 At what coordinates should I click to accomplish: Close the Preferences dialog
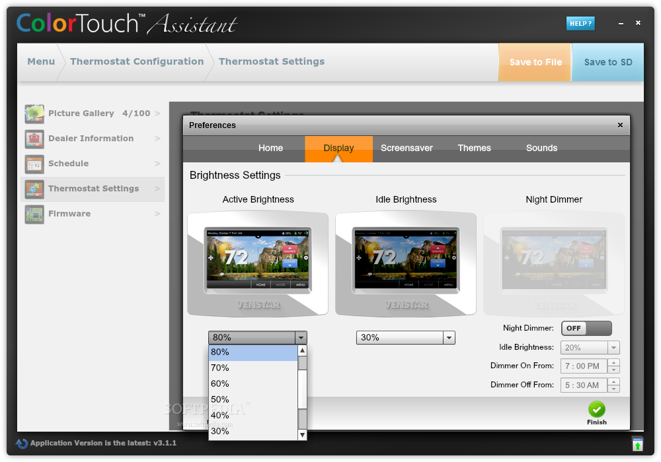click(620, 125)
